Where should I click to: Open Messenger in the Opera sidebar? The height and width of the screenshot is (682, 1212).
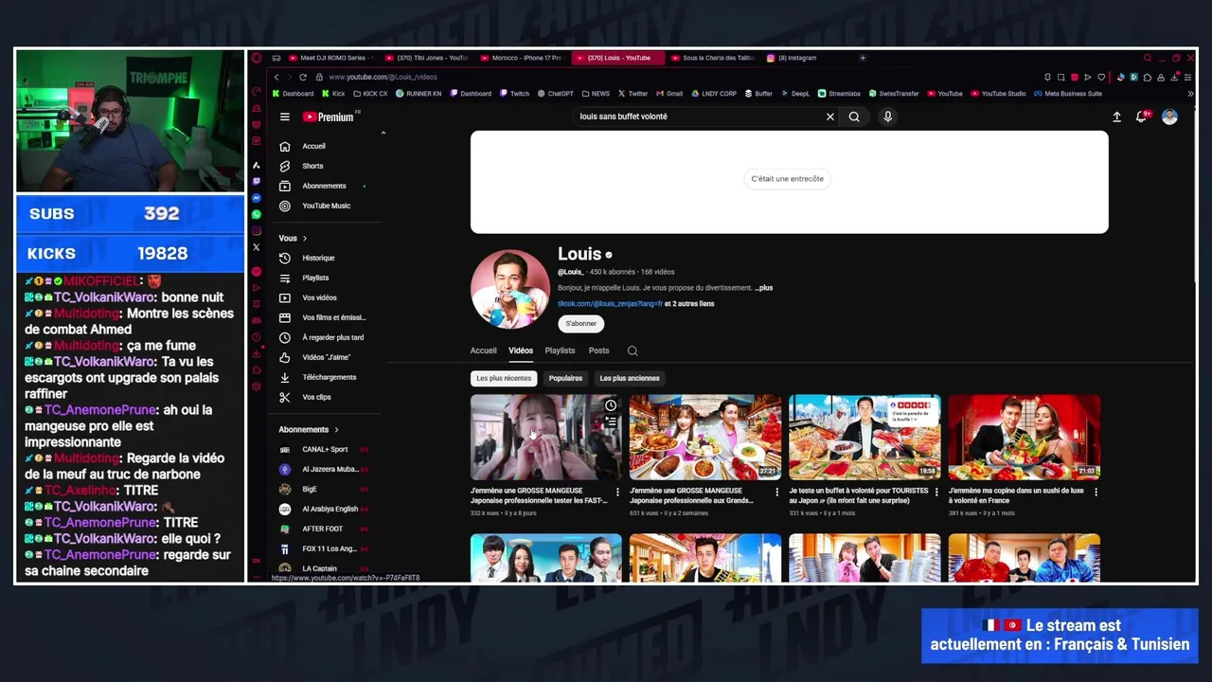click(256, 197)
